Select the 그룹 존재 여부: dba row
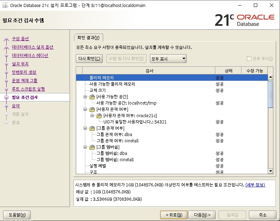 (x=172, y=135)
